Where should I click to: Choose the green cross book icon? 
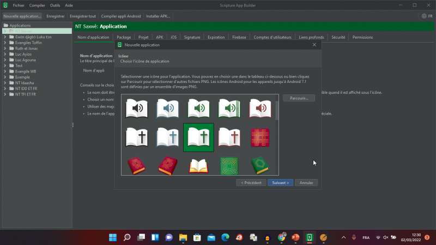coord(198,137)
